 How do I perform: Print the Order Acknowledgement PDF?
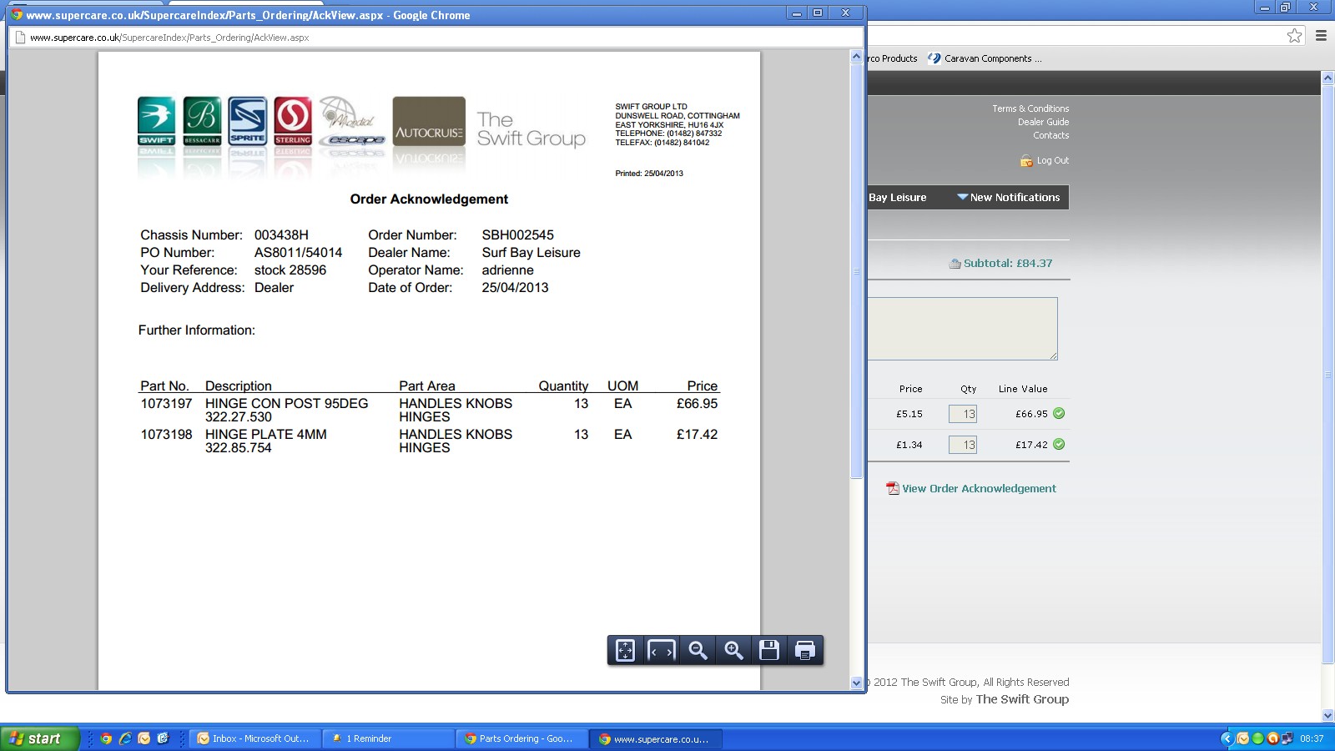tap(805, 650)
